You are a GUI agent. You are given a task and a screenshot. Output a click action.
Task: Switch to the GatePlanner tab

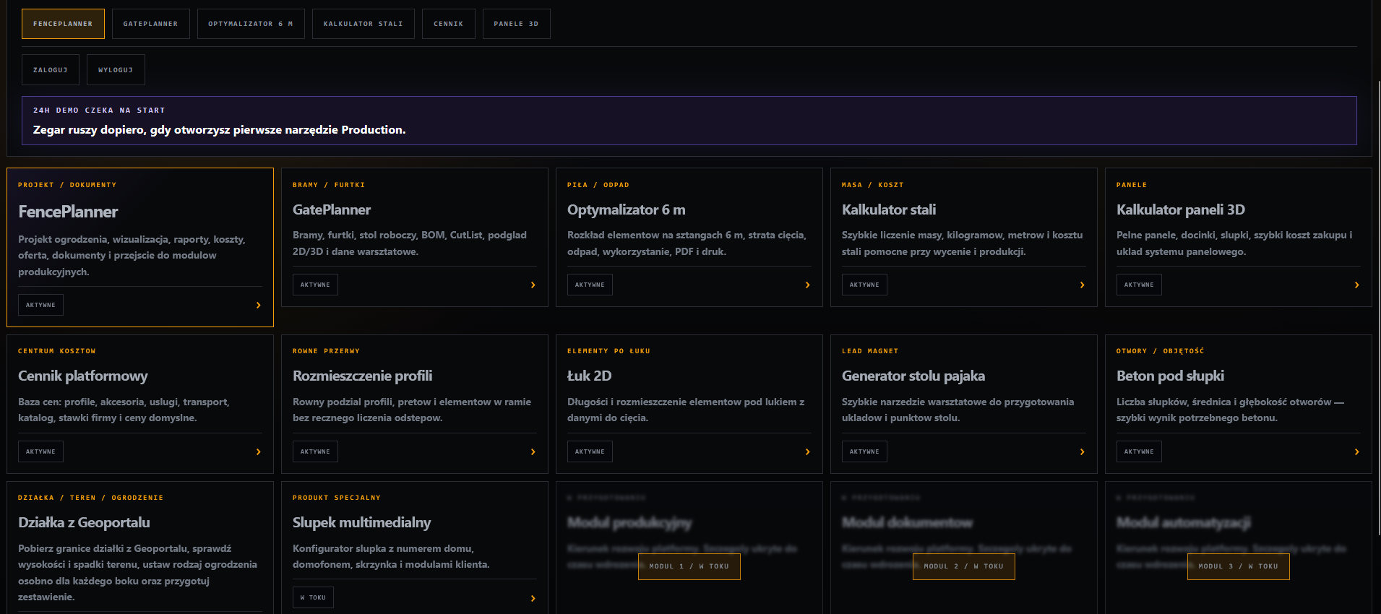pos(150,24)
